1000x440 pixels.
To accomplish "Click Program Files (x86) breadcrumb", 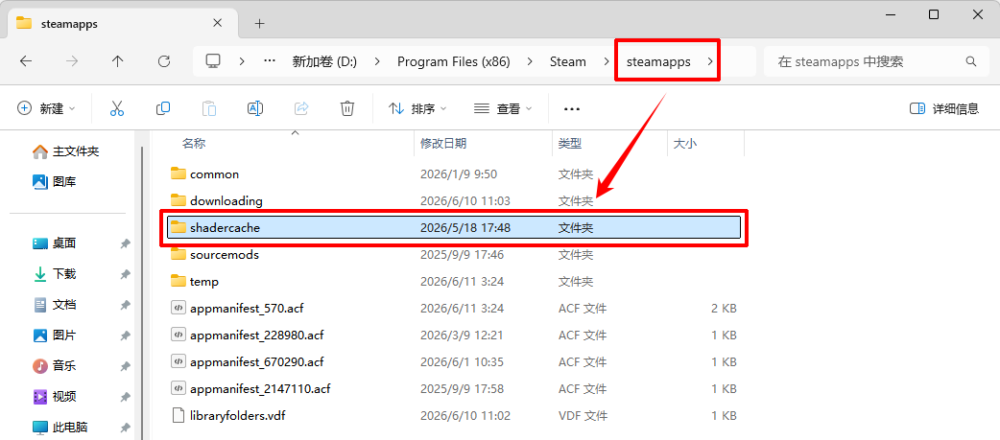I will pos(453,61).
